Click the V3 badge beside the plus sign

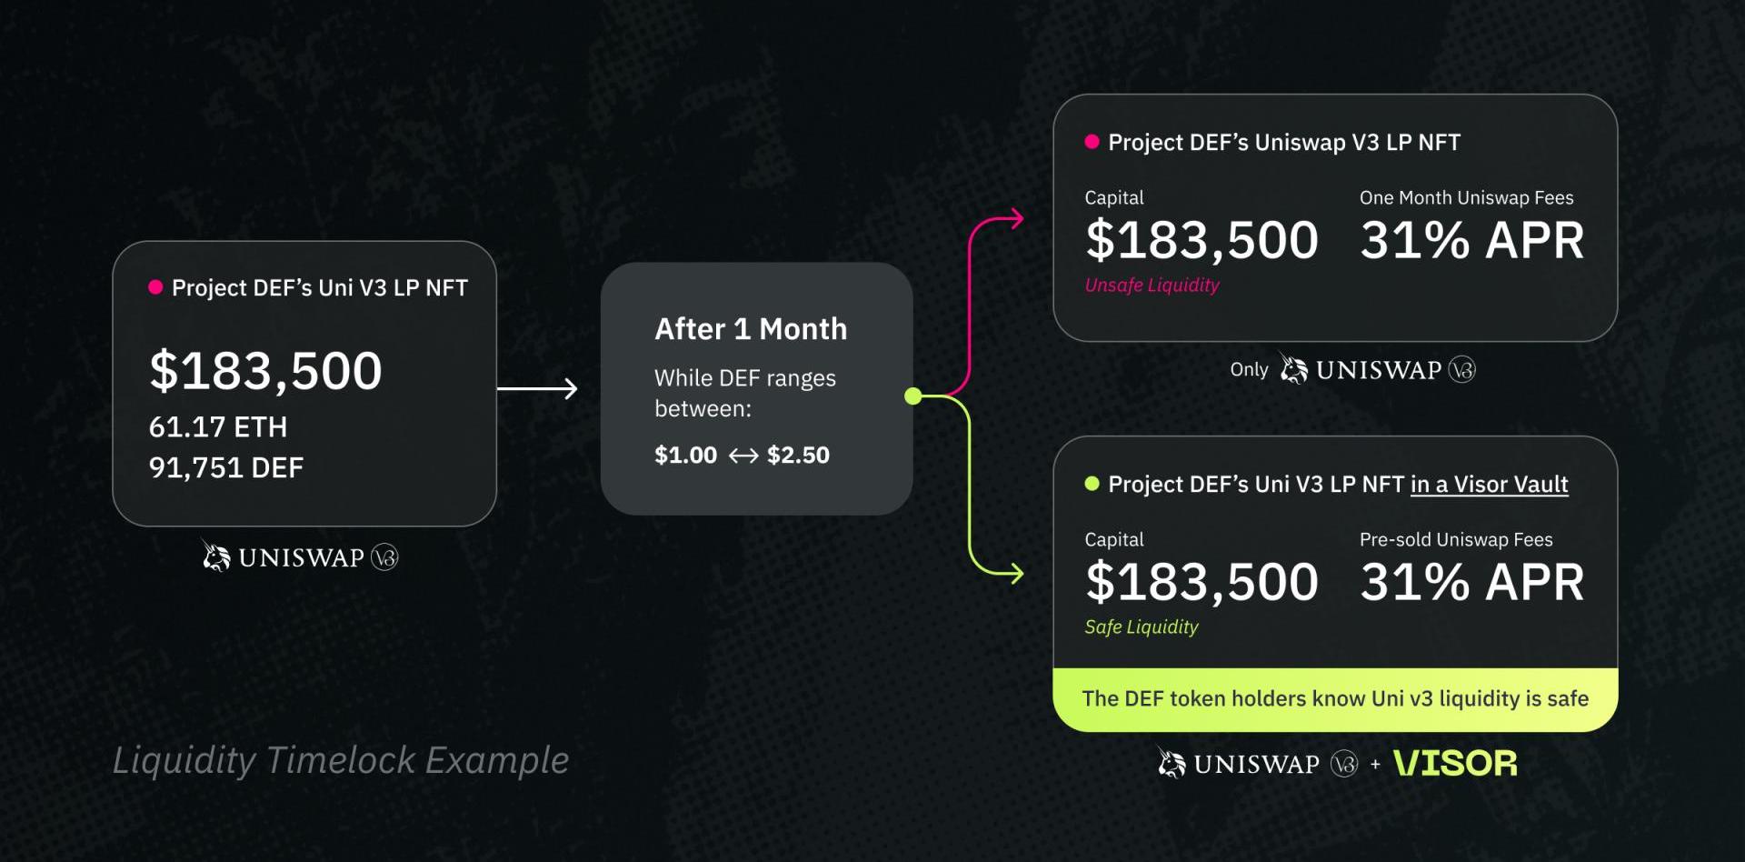[1344, 764]
